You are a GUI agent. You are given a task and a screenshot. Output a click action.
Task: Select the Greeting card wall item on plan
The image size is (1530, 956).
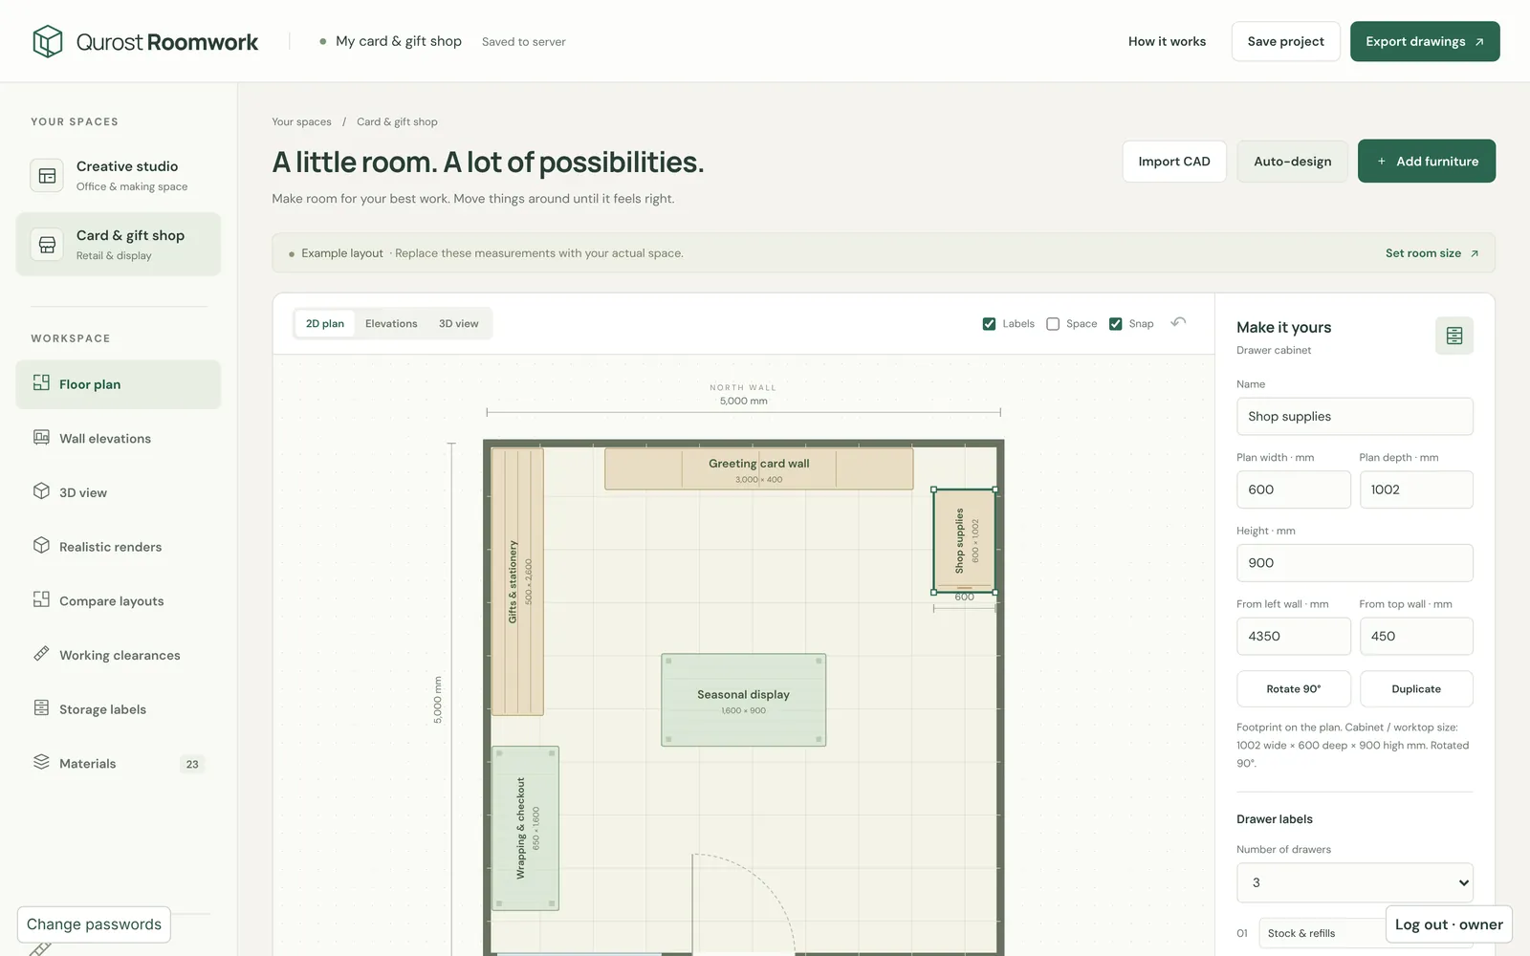pos(758,468)
